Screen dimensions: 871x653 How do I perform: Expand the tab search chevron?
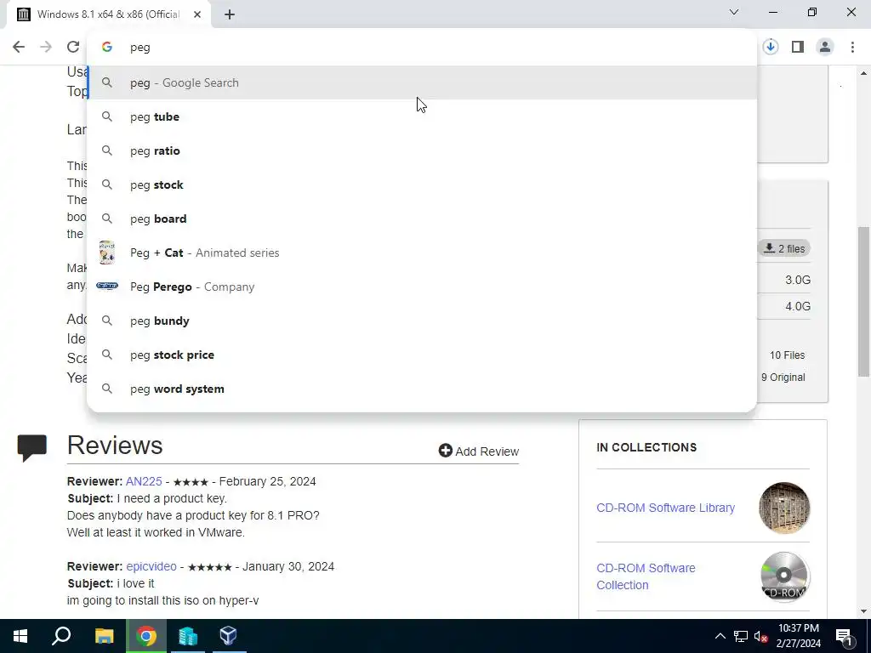(734, 12)
